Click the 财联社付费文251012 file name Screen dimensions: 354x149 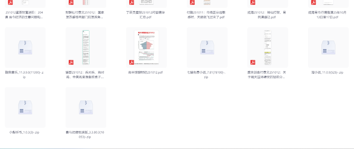pyautogui.click(x=86, y=15)
